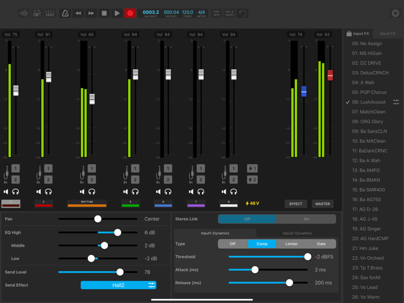This screenshot has width=404, height=303.
Task: Open the 4/4 meter selector
Action: (x=201, y=13)
